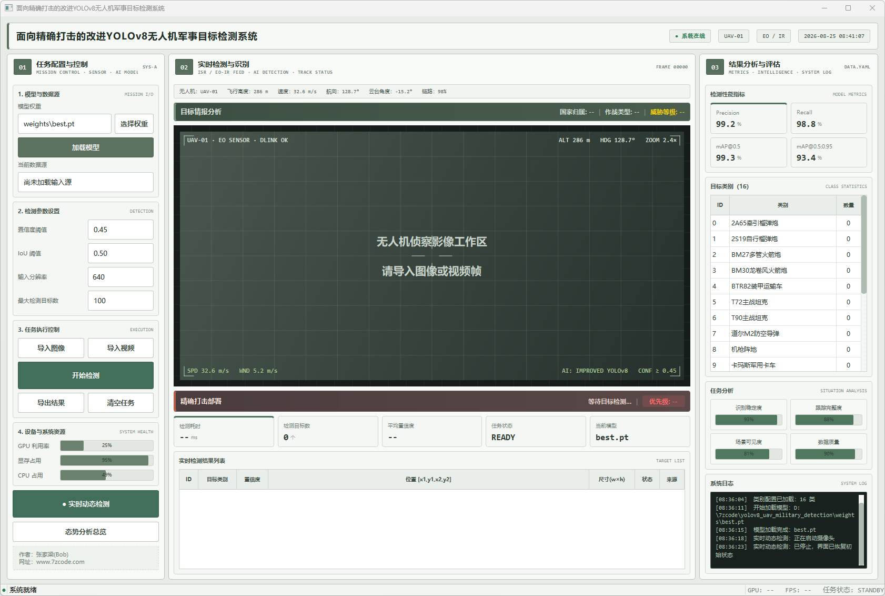Viewport: 885px width, 596px height.
Task: Click the 导入视频 button
Action: pos(120,348)
